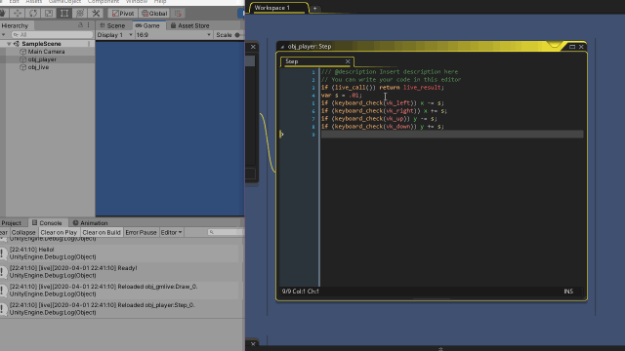Toggle Global handle rotation
Screen dimensions: 625x351
coord(154,13)
